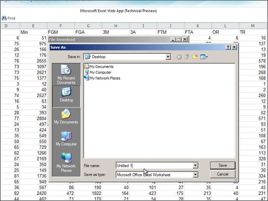This screenshot has height=201, width=268.
Task: Select My Documents in file list
Action: pyautogui.click(x=99, y=67)
